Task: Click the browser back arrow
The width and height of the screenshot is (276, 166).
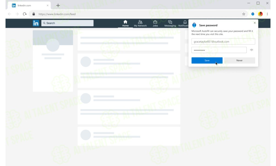Action: point(9,14)
